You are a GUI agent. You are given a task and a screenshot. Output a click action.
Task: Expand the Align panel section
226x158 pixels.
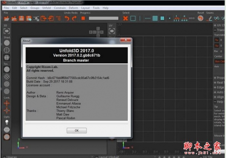coord(215,97)
